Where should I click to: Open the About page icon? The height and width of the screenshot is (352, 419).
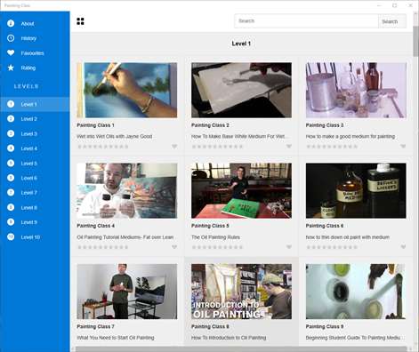click(11, 23)
